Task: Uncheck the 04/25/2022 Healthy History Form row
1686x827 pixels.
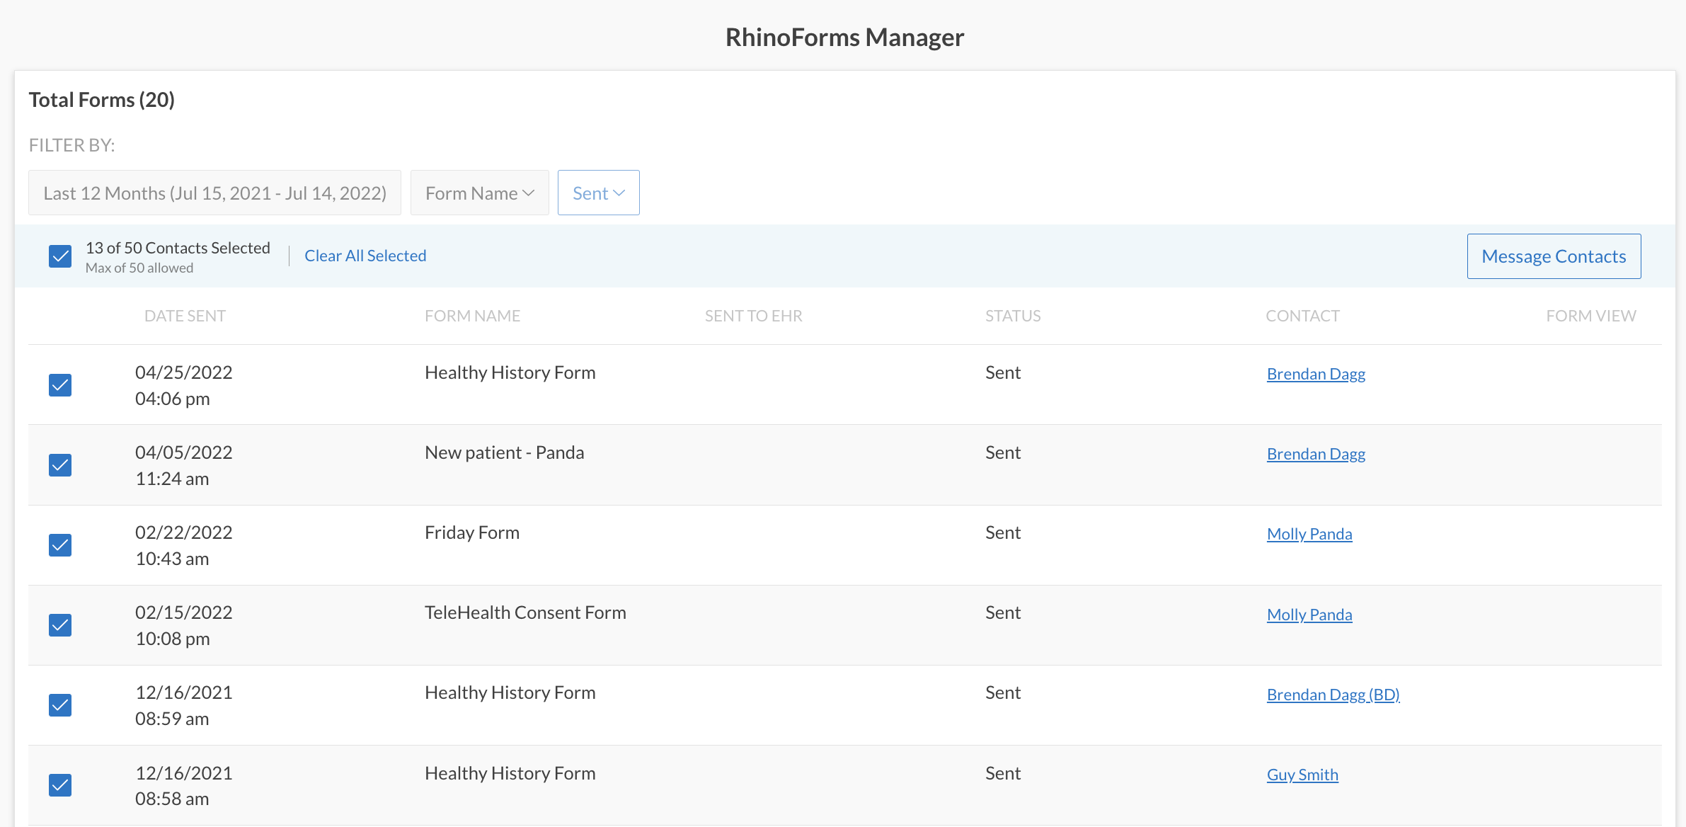Action: [x=60, y=385]
